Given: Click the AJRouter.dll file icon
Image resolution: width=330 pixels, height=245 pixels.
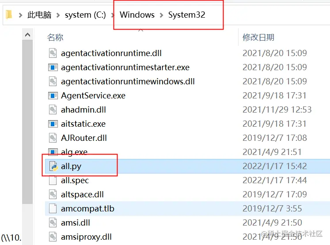Looking at the screenshot, I should pyautogui.click(x=53, y=138).
